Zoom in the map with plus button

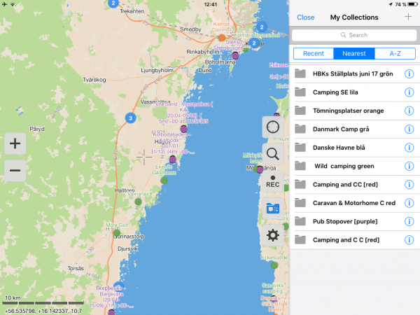(15, 144)
